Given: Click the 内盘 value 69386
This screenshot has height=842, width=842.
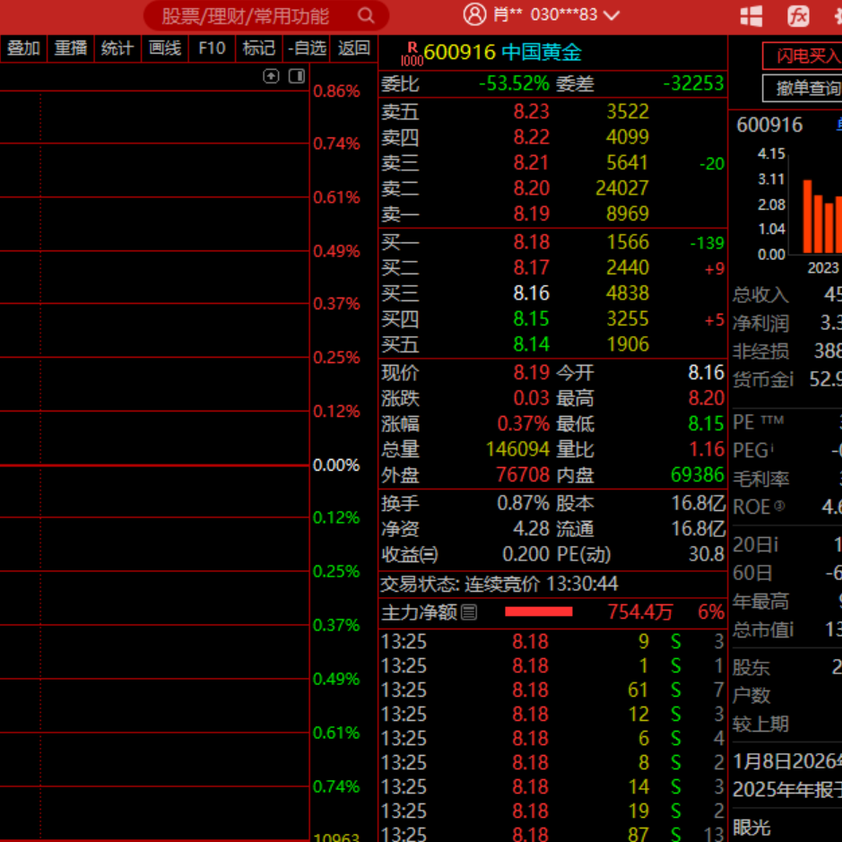Looking at the screenshot, I should coord(697,474).
